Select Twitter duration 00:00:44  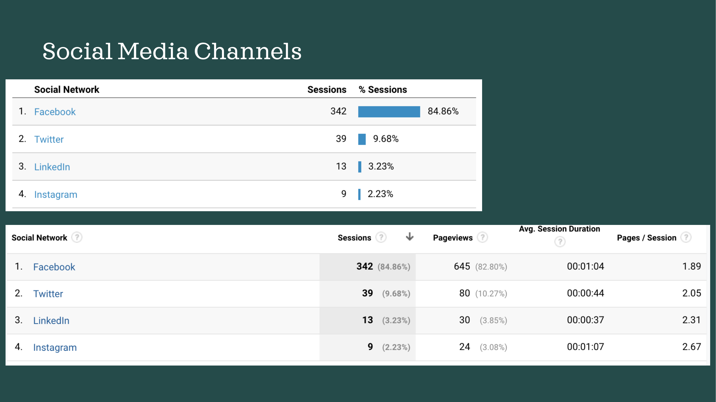pos(585,293)
